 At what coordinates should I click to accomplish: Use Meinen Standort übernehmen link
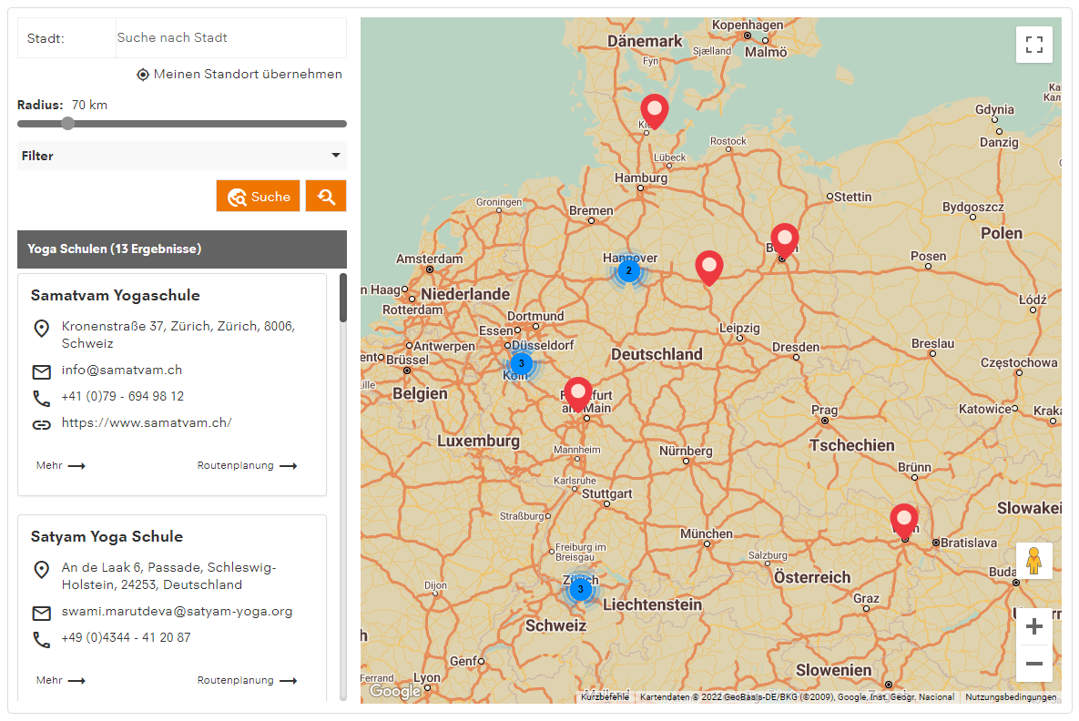pos(239,75)
